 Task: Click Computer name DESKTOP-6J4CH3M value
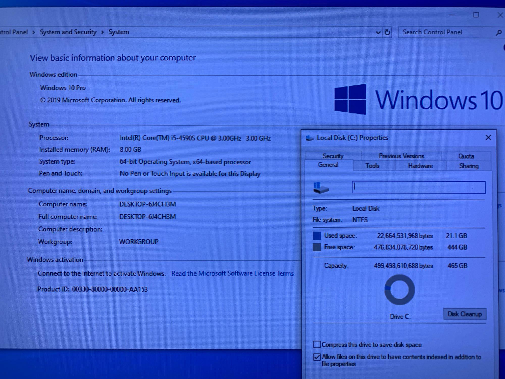tap(148, 204)
